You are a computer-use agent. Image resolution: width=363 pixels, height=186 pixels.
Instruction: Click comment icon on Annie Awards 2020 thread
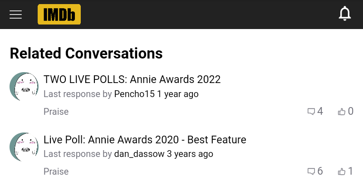[311, 171]
